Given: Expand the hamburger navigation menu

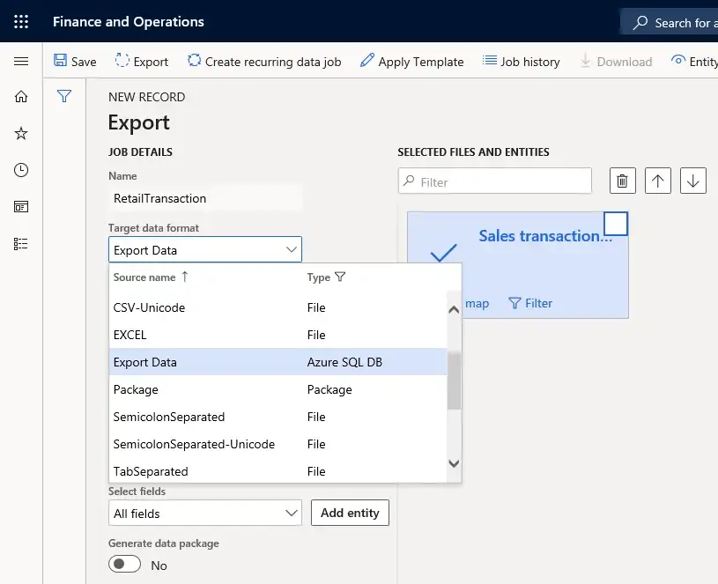Looking at the screenshot, I should click(x=21, y=62).
